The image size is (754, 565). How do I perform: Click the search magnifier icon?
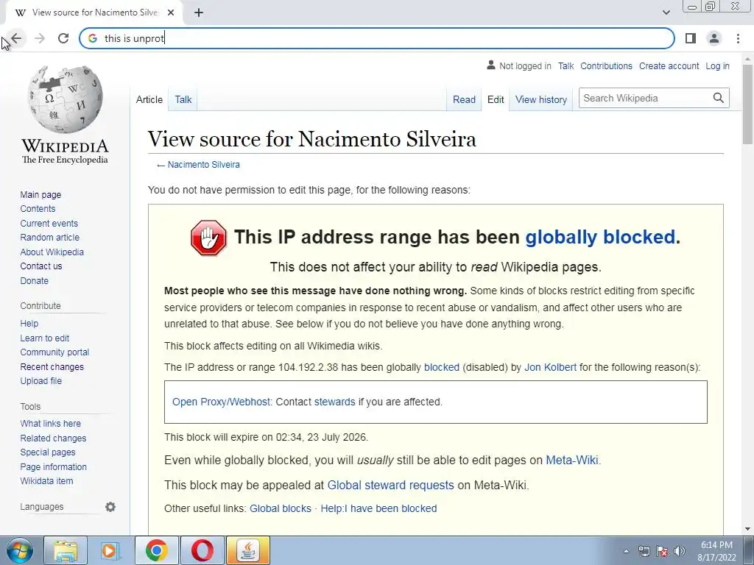click(719, 98)
